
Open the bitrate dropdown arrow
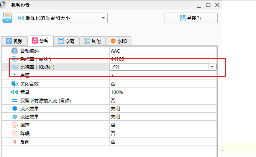click(x=212, y=67)
